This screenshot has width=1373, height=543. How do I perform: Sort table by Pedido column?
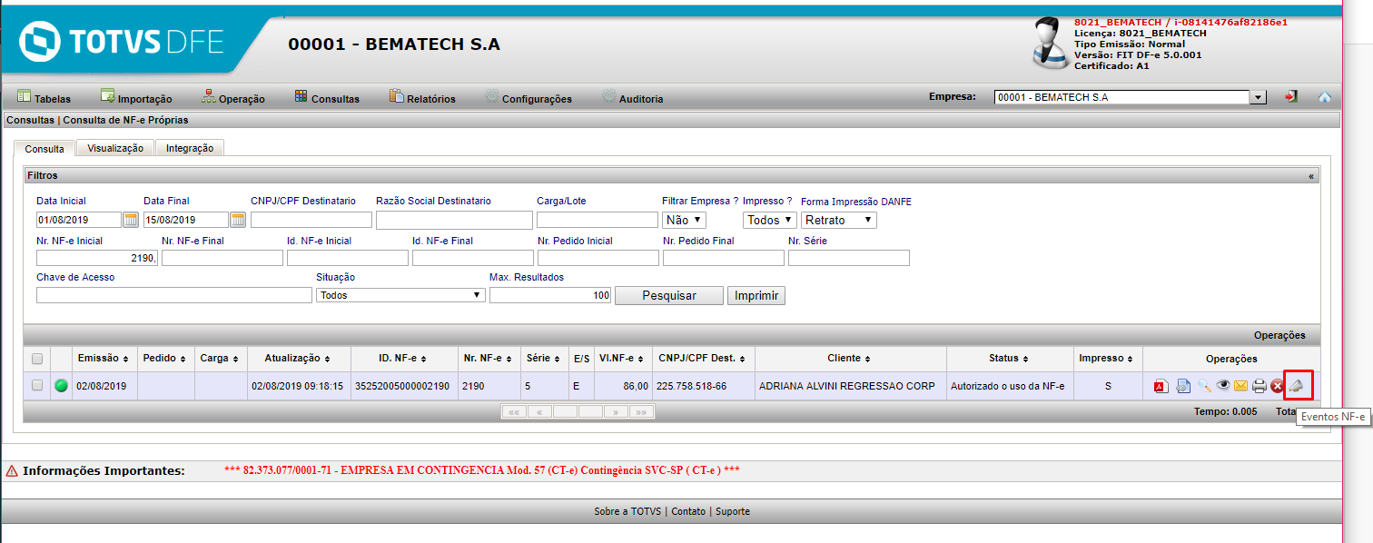point(164,359)
